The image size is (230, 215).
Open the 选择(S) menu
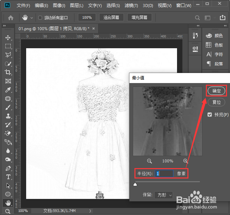pyautogui.click(x=113, y=6)
